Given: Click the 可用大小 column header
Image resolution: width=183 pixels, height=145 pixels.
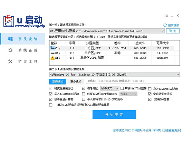Looking at the screenshot, I should click(163, 43).
